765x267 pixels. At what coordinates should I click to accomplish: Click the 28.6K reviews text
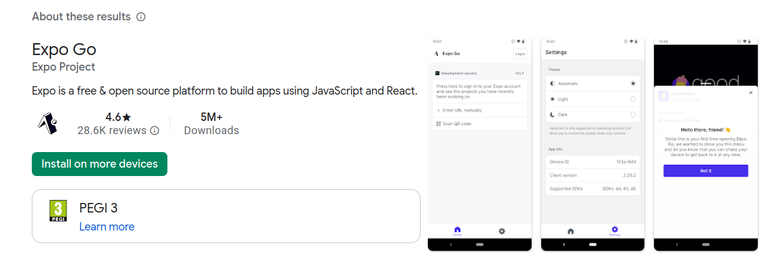112,131
